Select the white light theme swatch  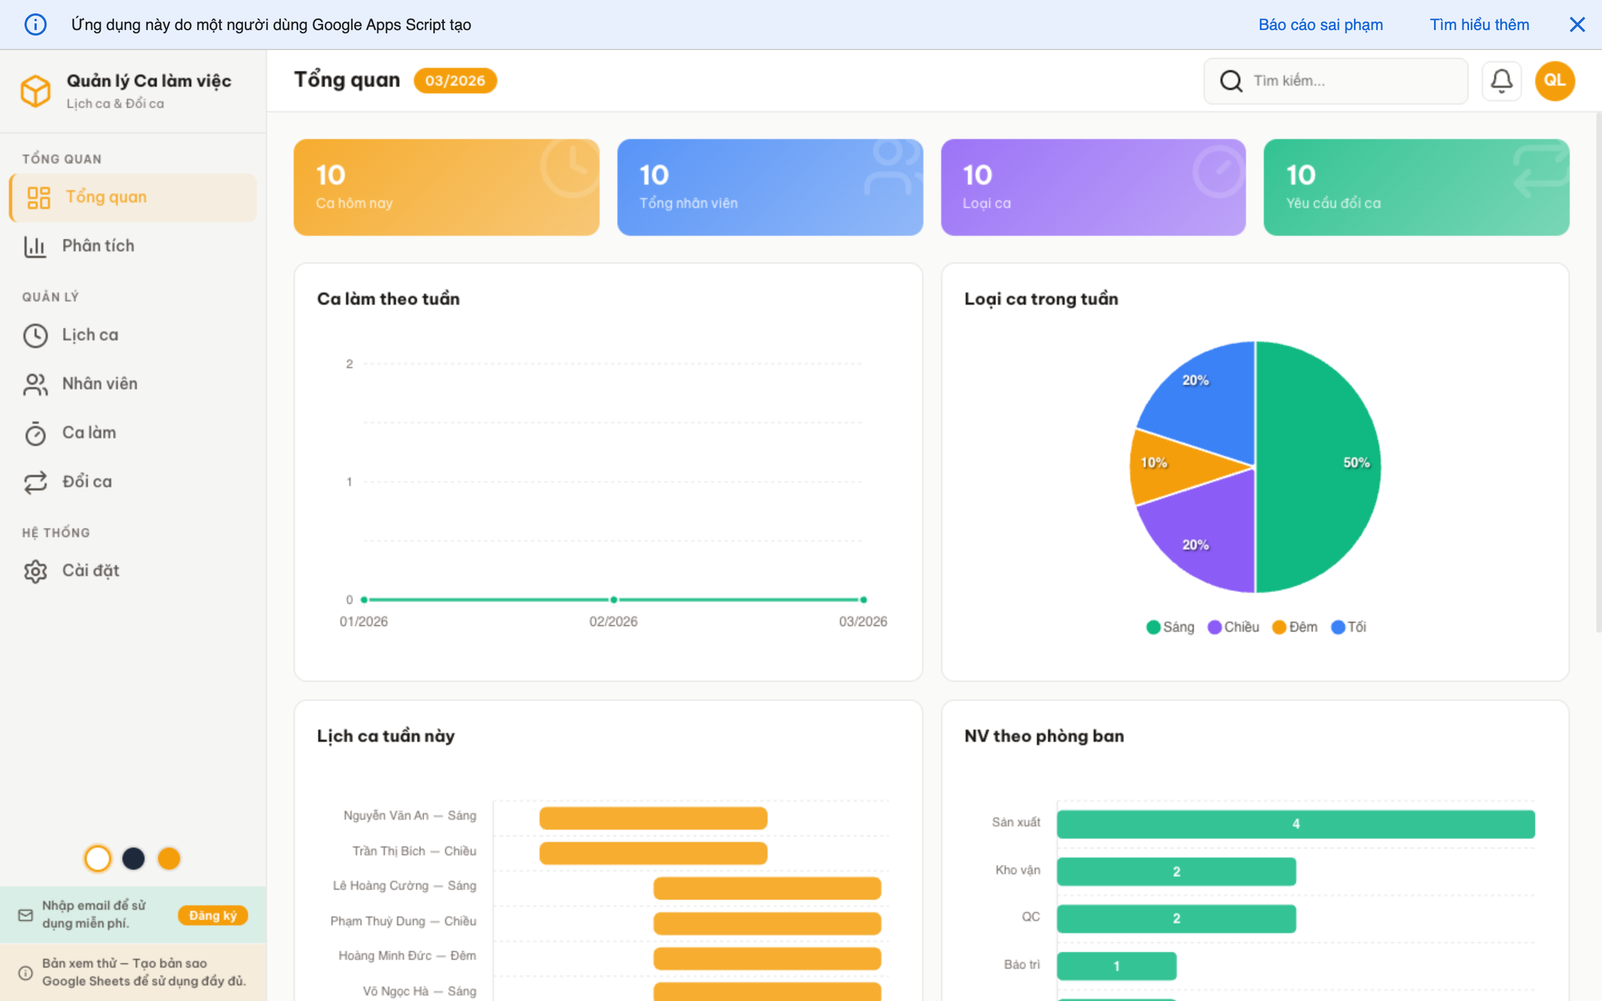click(98, 859)
